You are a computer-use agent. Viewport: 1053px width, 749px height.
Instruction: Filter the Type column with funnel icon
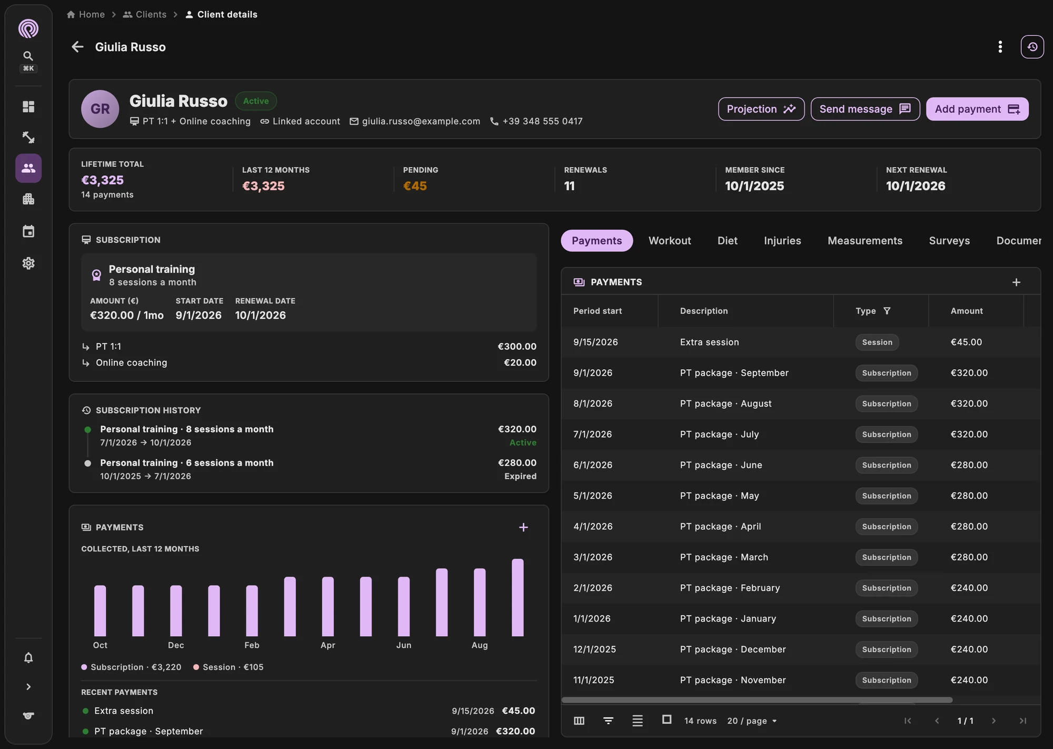pos(887,311)
